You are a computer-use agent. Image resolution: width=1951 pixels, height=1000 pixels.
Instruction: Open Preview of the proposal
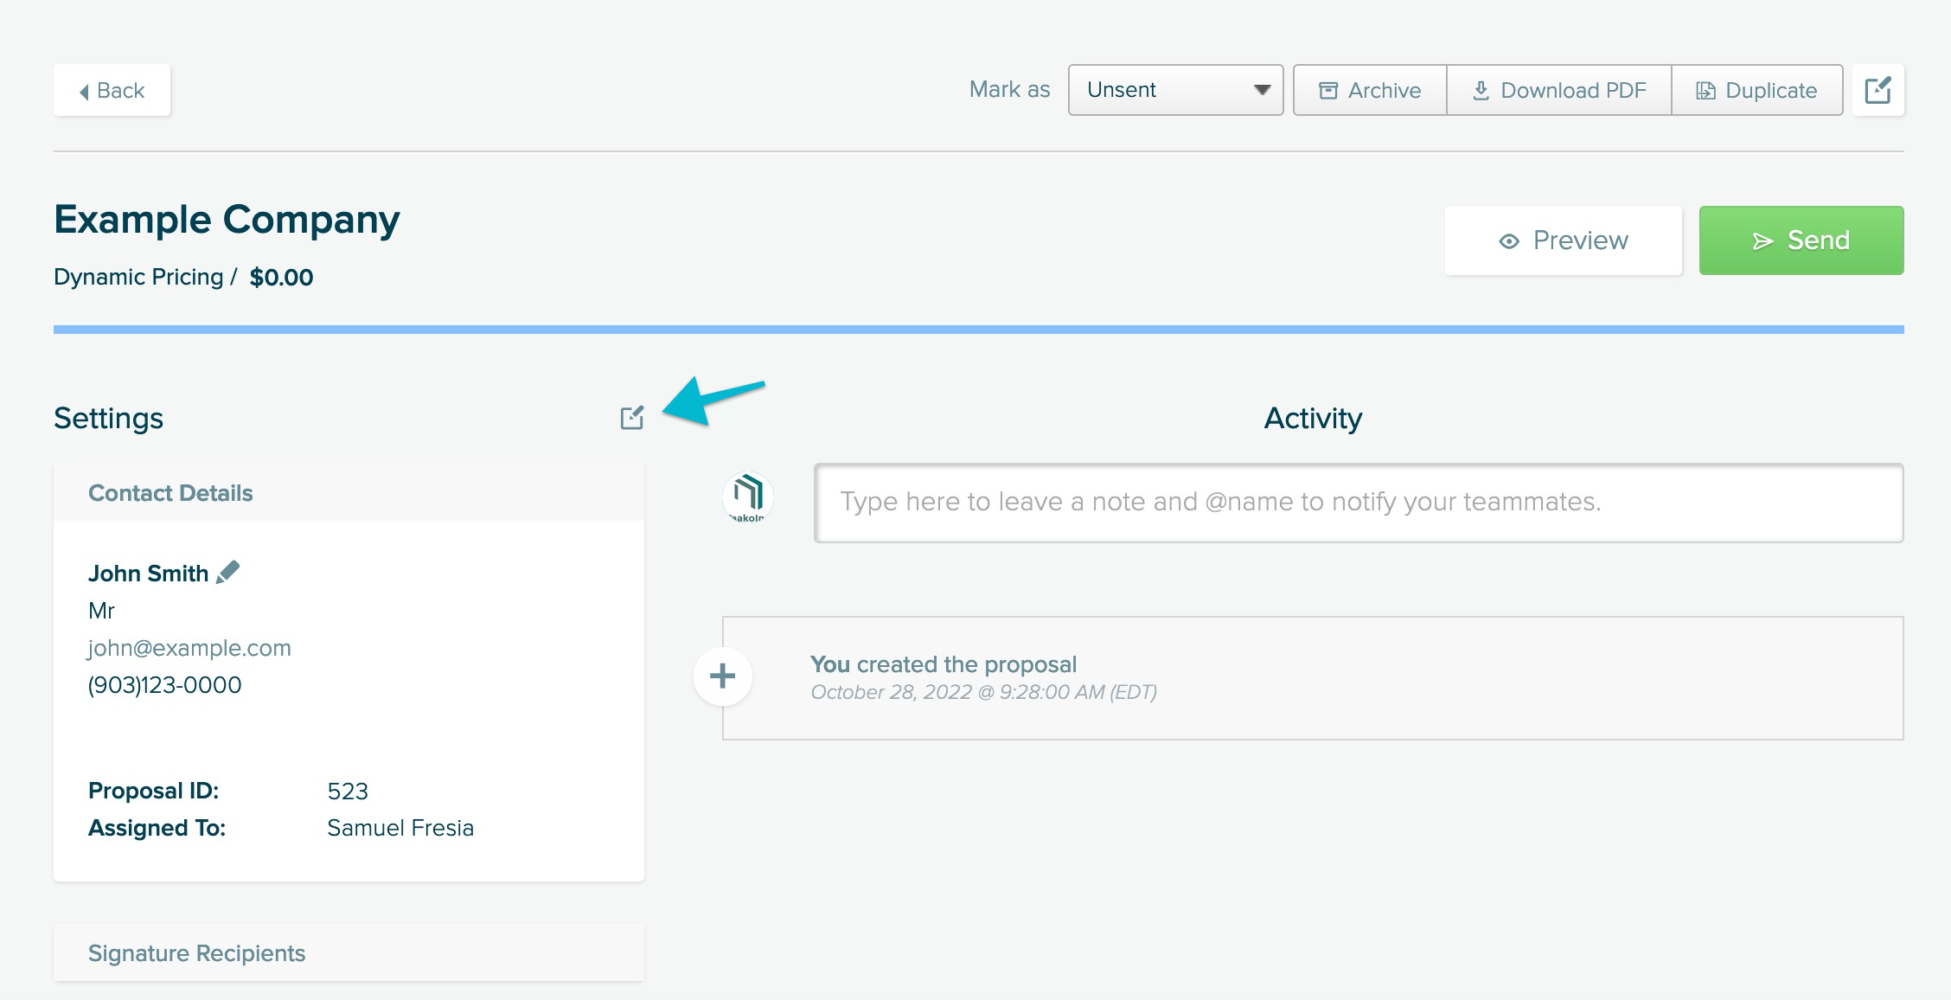1562,240
